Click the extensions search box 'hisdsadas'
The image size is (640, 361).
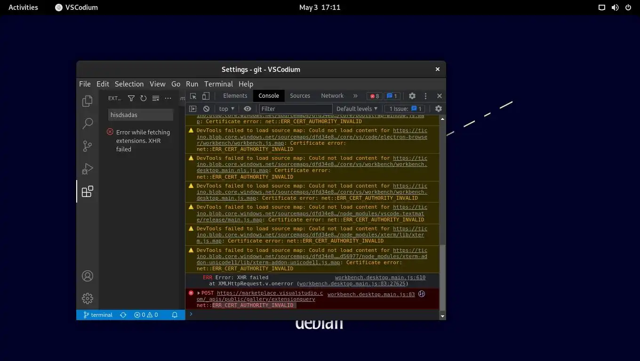[x=141, y=115]
